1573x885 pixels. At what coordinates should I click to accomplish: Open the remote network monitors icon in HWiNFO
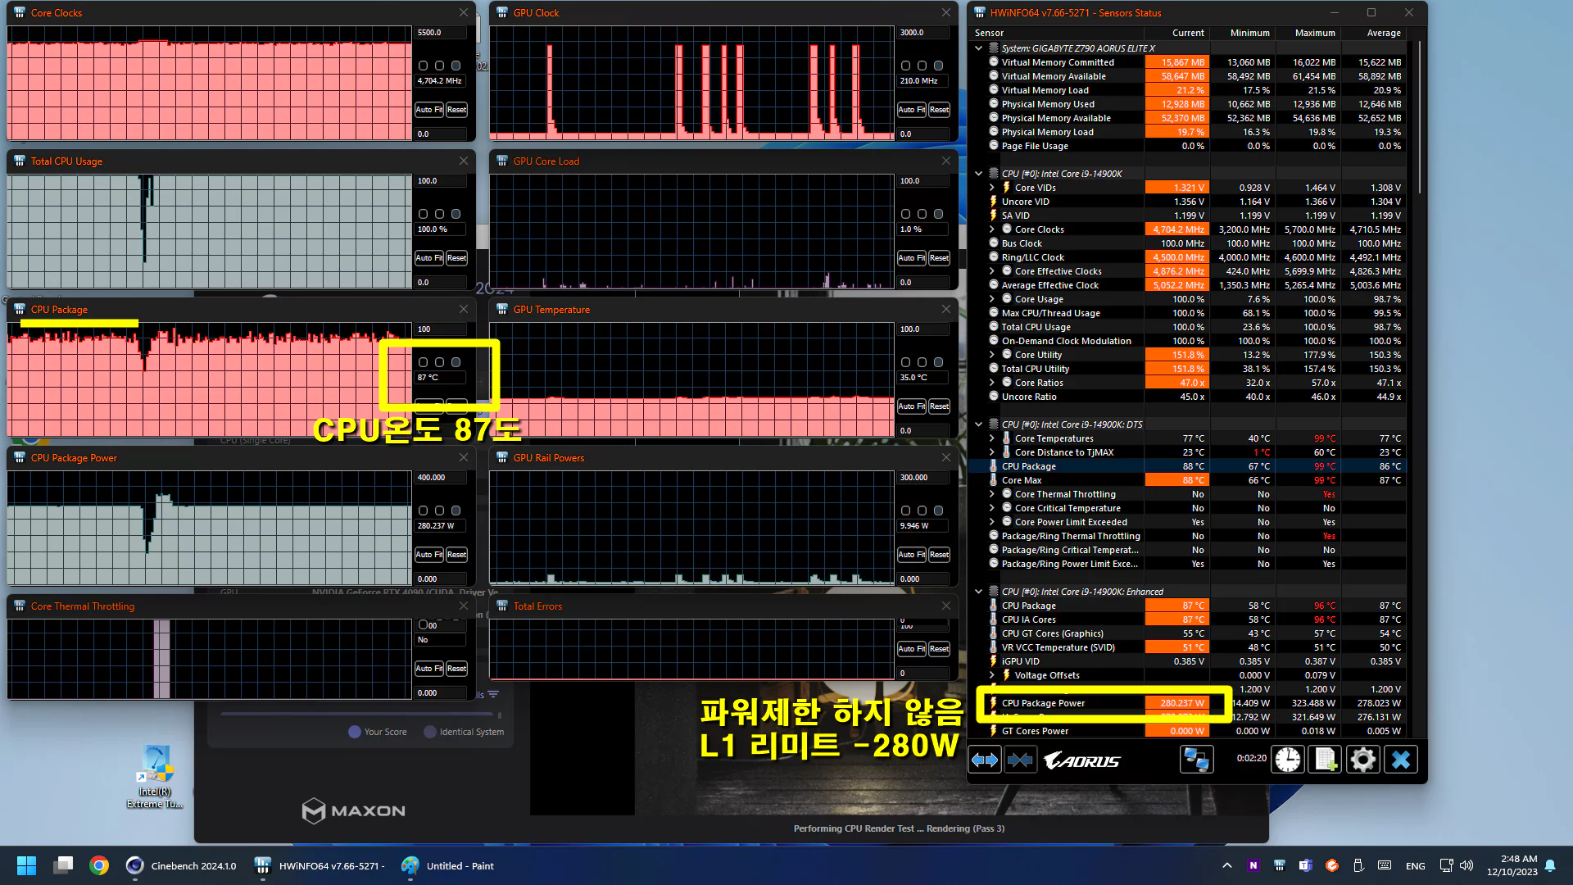click(x=1196, y=760)
